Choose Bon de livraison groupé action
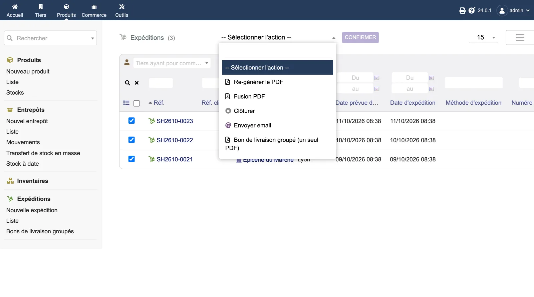This screenshot has height=297, width=534. point(277,144)
